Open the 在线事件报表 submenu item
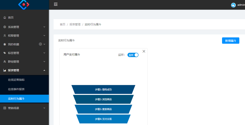 (x=24, y=89)
